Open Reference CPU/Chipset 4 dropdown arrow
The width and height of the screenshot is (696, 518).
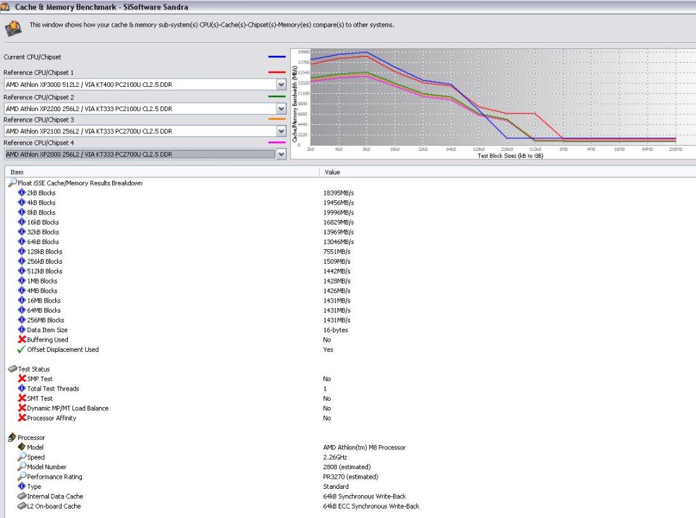coord(281,154)
